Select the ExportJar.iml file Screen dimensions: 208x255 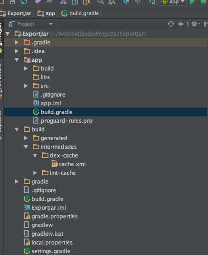(x=45, y=208)
